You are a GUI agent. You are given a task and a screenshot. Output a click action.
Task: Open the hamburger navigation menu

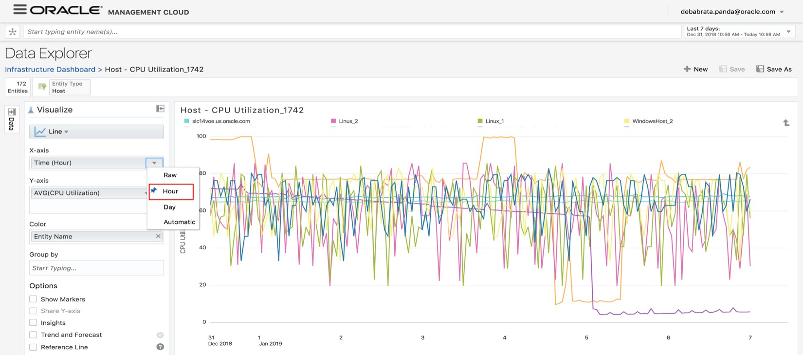click(19, 9)
